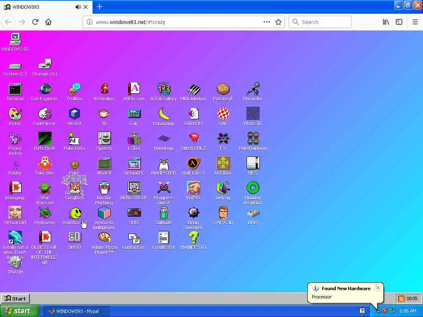This screenshot has width=423, height=317.
Task: Launch ANSI Love icon
Action: pyautogui.click(x=134, y=89)
